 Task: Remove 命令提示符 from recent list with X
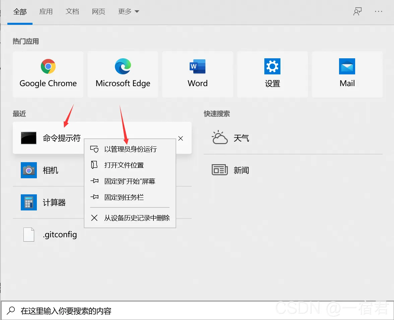click(x=180, y=138)
